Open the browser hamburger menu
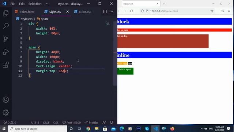 (229, 11)
